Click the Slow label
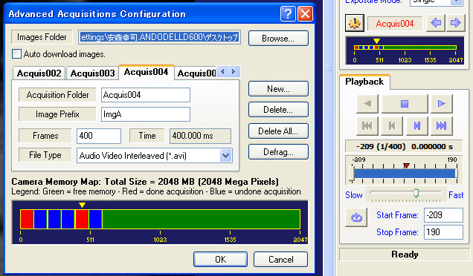The width and height of the screenshot is (473, 276). (354, 195)
